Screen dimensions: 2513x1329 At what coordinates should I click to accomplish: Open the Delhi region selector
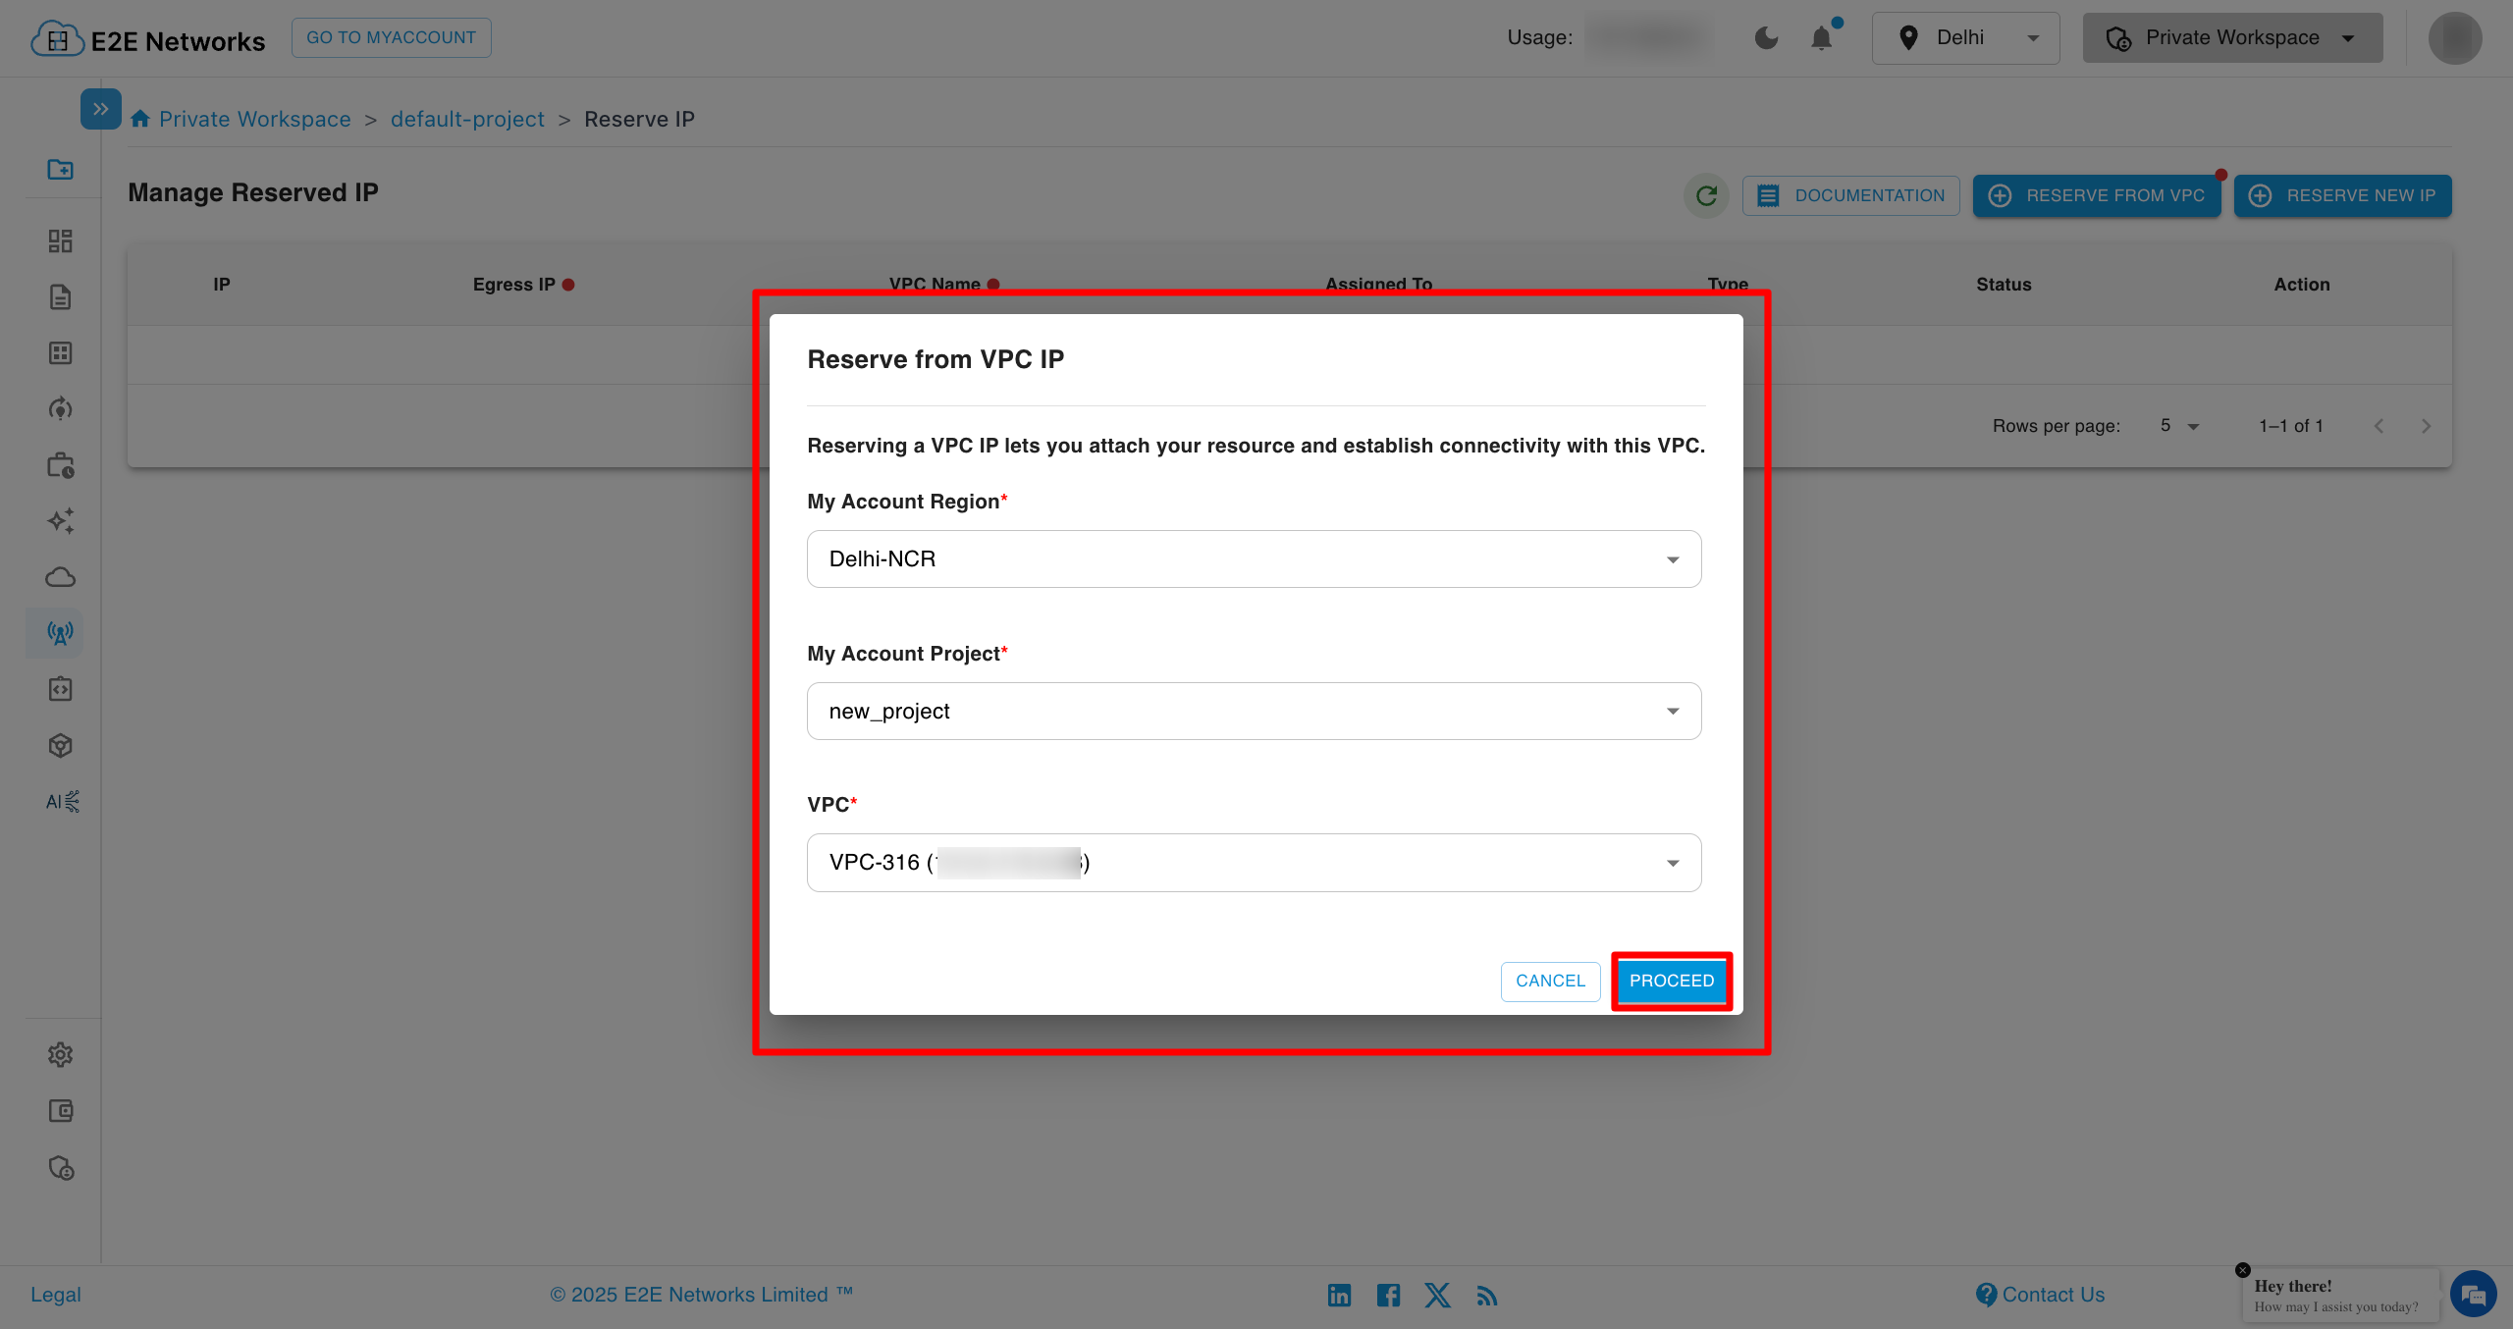(1964, 37)
